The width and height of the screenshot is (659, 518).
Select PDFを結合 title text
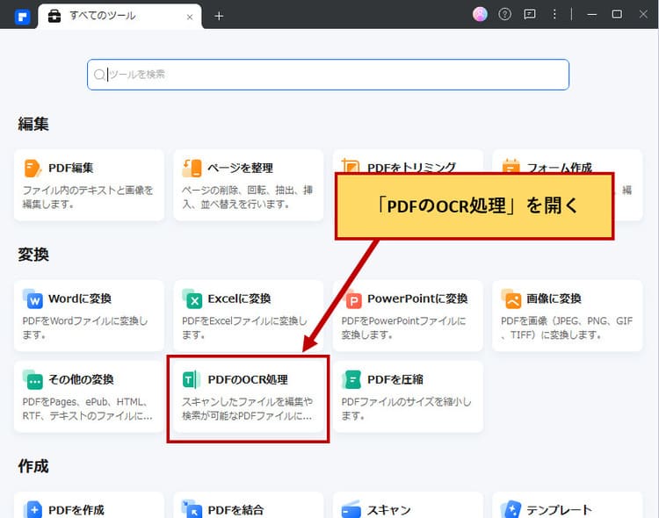(235, 510)
